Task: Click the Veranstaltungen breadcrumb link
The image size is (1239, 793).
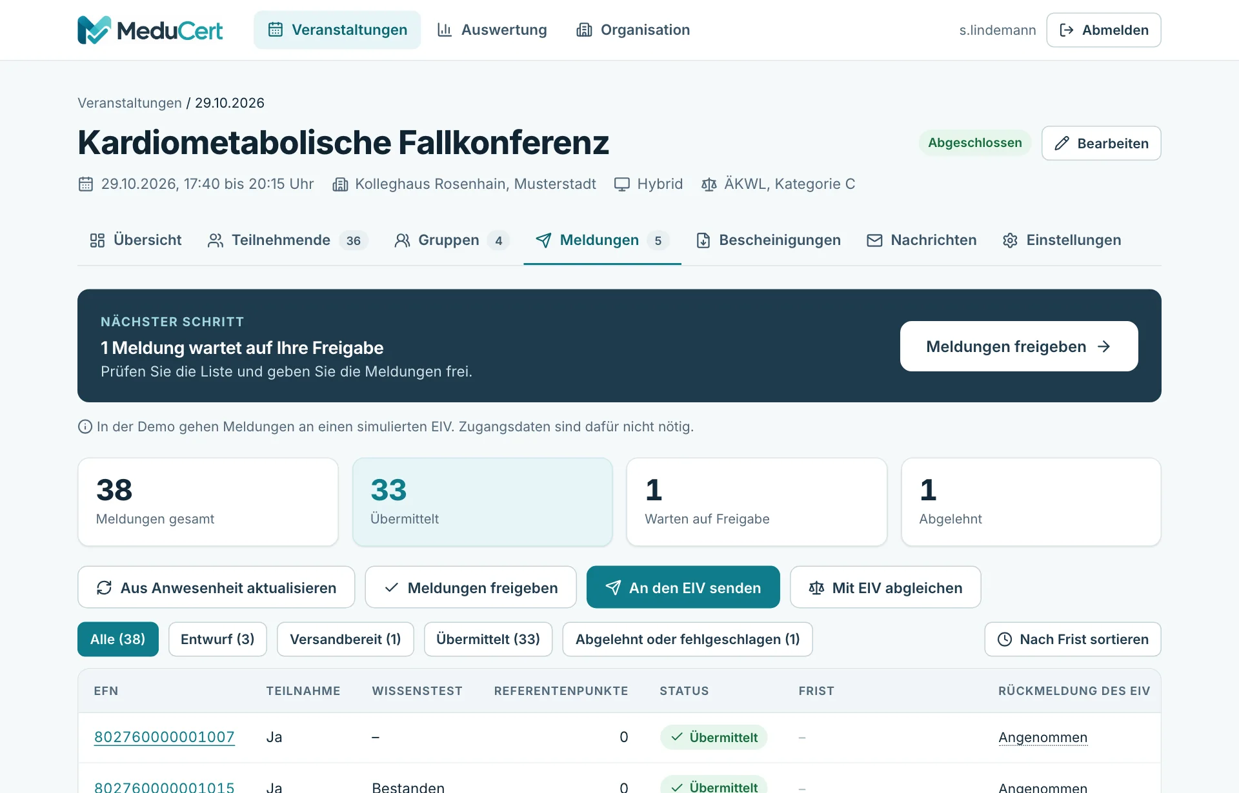Action: coord(130,103)
